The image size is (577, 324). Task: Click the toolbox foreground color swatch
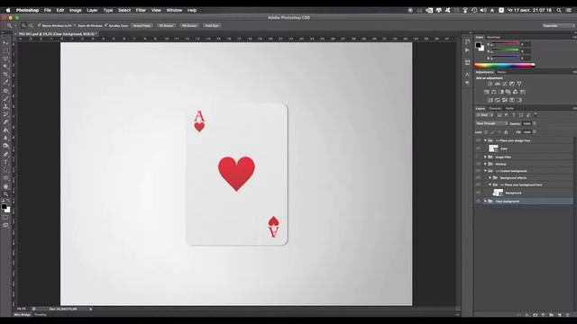[4, 207]
